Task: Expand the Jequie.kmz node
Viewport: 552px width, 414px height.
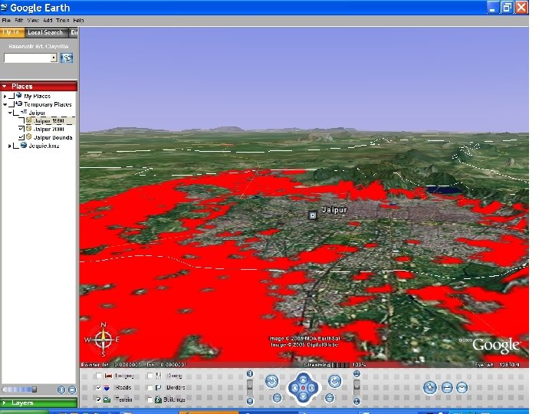Action: [x=10, y=146]
